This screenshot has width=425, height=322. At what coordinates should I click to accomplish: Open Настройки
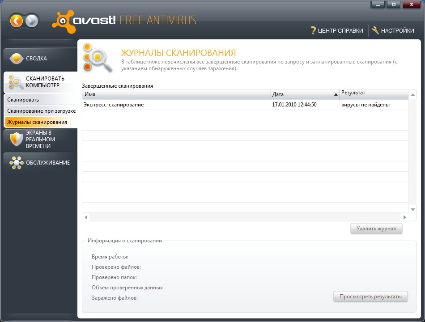pos(393,30)
